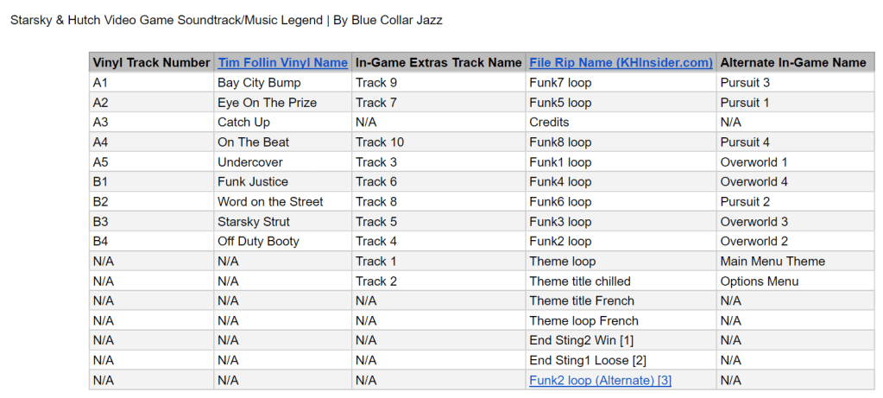This screenshot has height=398, width=883.
Task: Click the Catch Up track name
Action: 243,123
